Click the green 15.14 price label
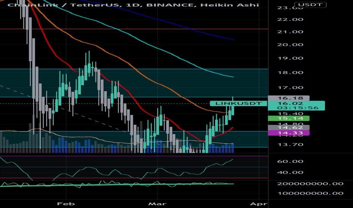Viewport: 353px width, 208px height. [x=289, y=118]
